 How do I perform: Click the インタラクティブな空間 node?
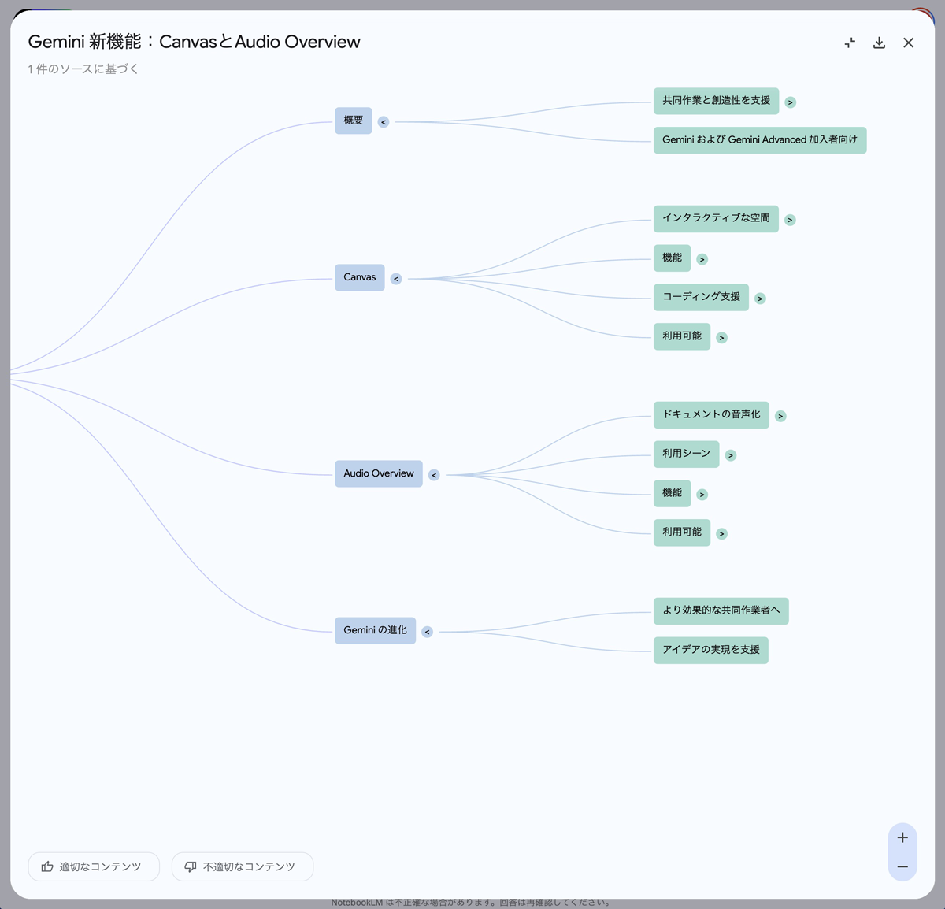(716, 218)
